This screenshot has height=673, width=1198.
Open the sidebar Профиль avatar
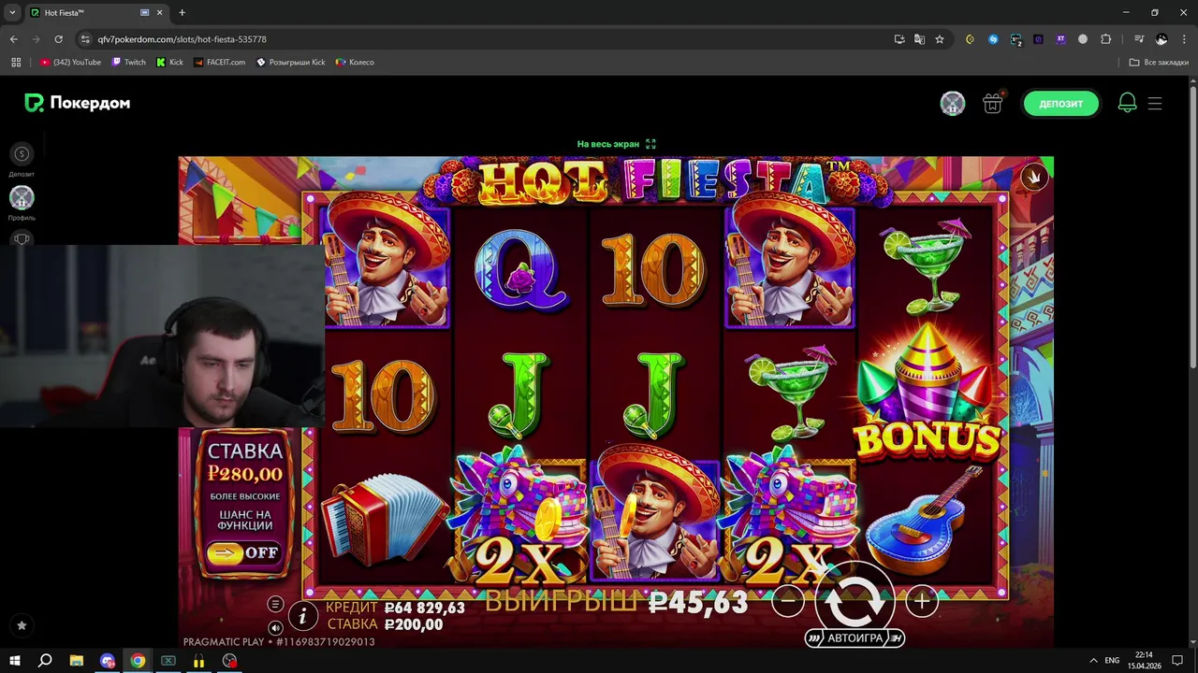coord(22,197)
